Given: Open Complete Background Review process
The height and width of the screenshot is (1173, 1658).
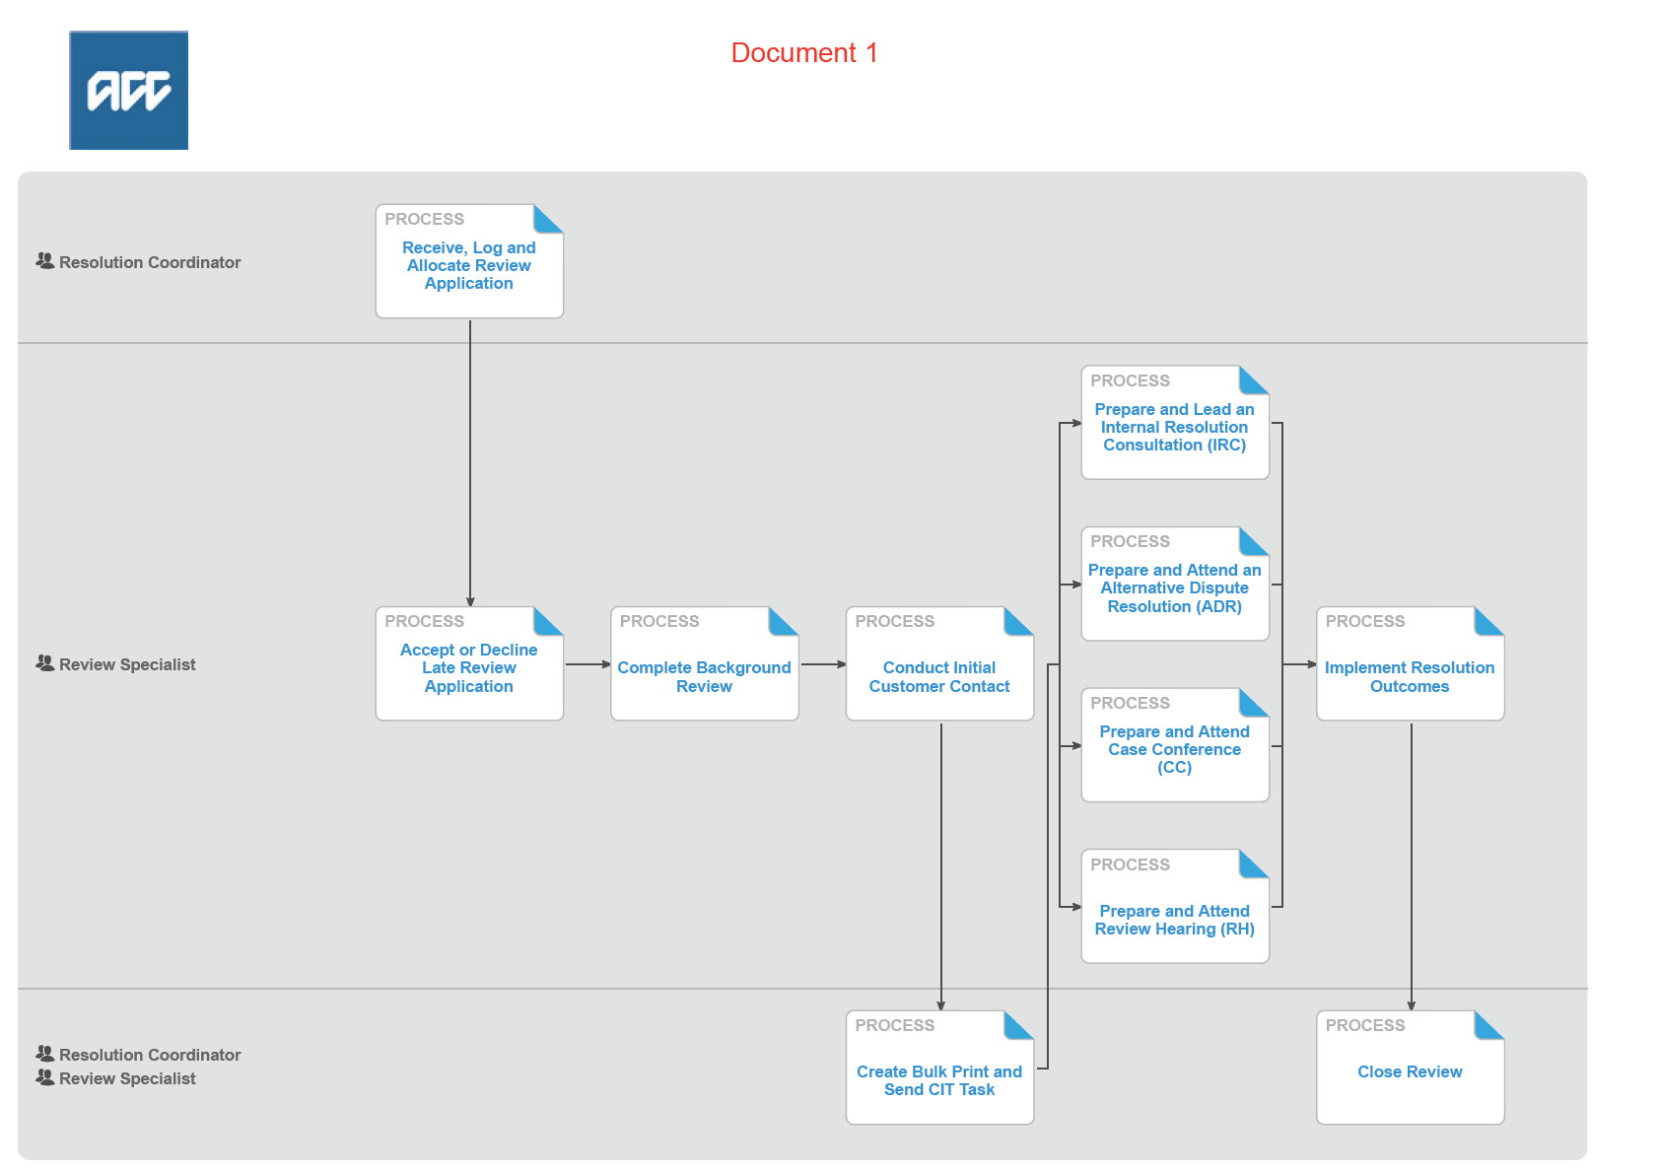Looking at the screenshot, I should click(704, 677).
